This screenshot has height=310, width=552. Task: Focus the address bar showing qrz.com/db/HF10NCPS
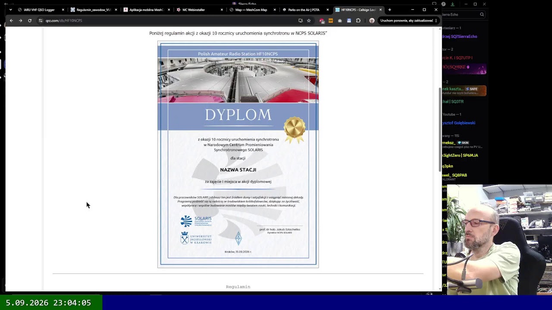click(168, 21)
